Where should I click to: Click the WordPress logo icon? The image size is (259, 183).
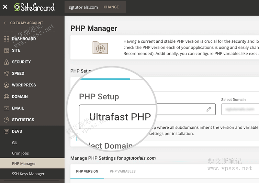pos(6,85)
